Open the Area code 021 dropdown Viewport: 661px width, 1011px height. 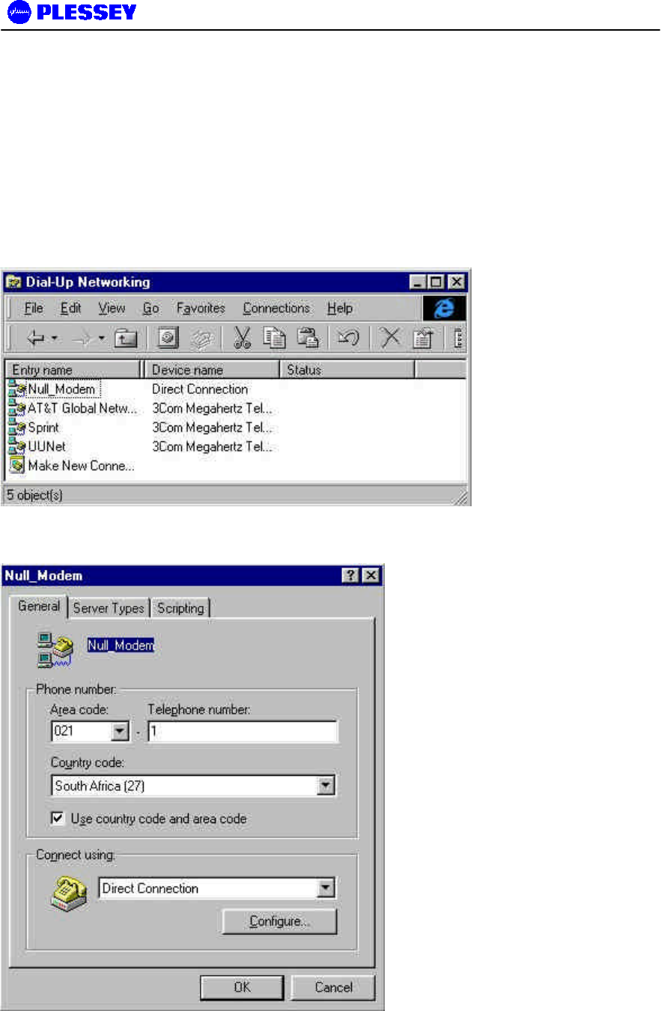coord(120,732)
